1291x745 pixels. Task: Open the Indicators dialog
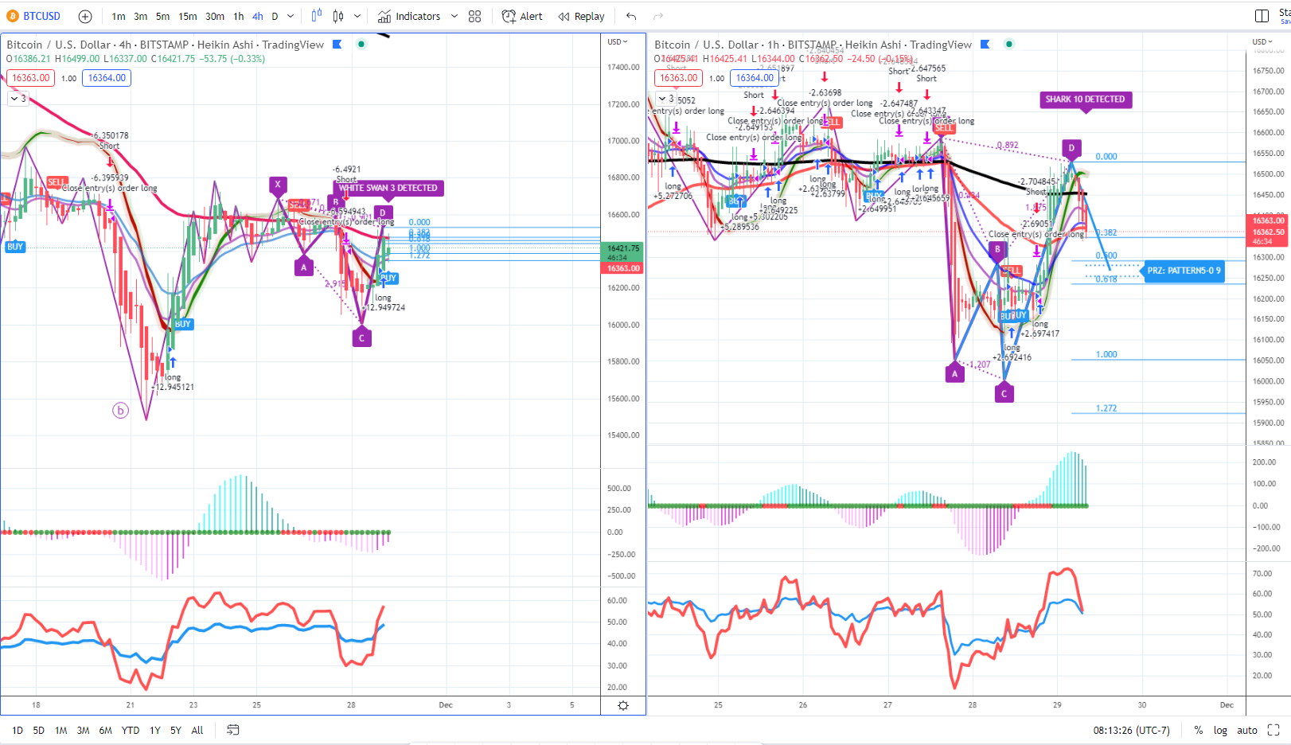[x=409, y=16]
